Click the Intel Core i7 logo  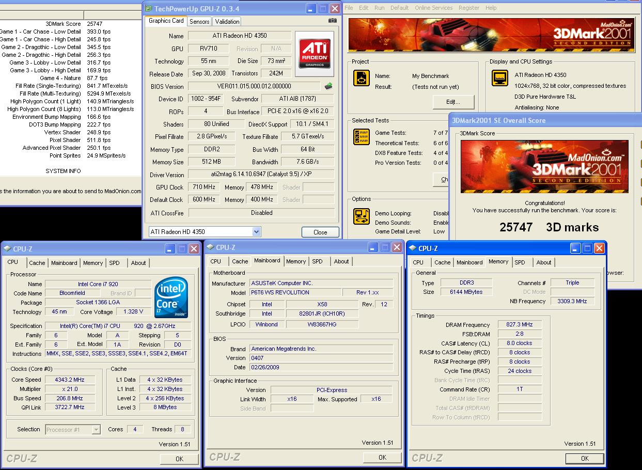click(x=172, y=297)
